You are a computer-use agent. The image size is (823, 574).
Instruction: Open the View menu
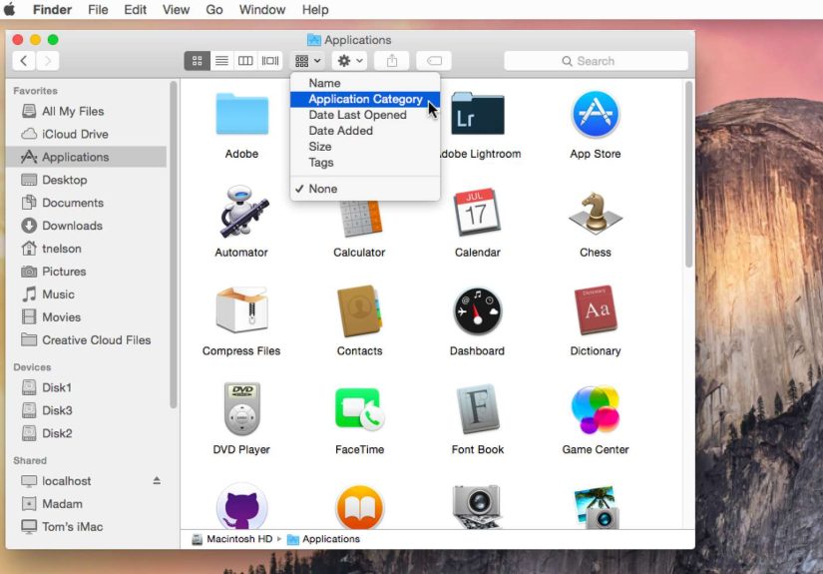tap(176, 9)
